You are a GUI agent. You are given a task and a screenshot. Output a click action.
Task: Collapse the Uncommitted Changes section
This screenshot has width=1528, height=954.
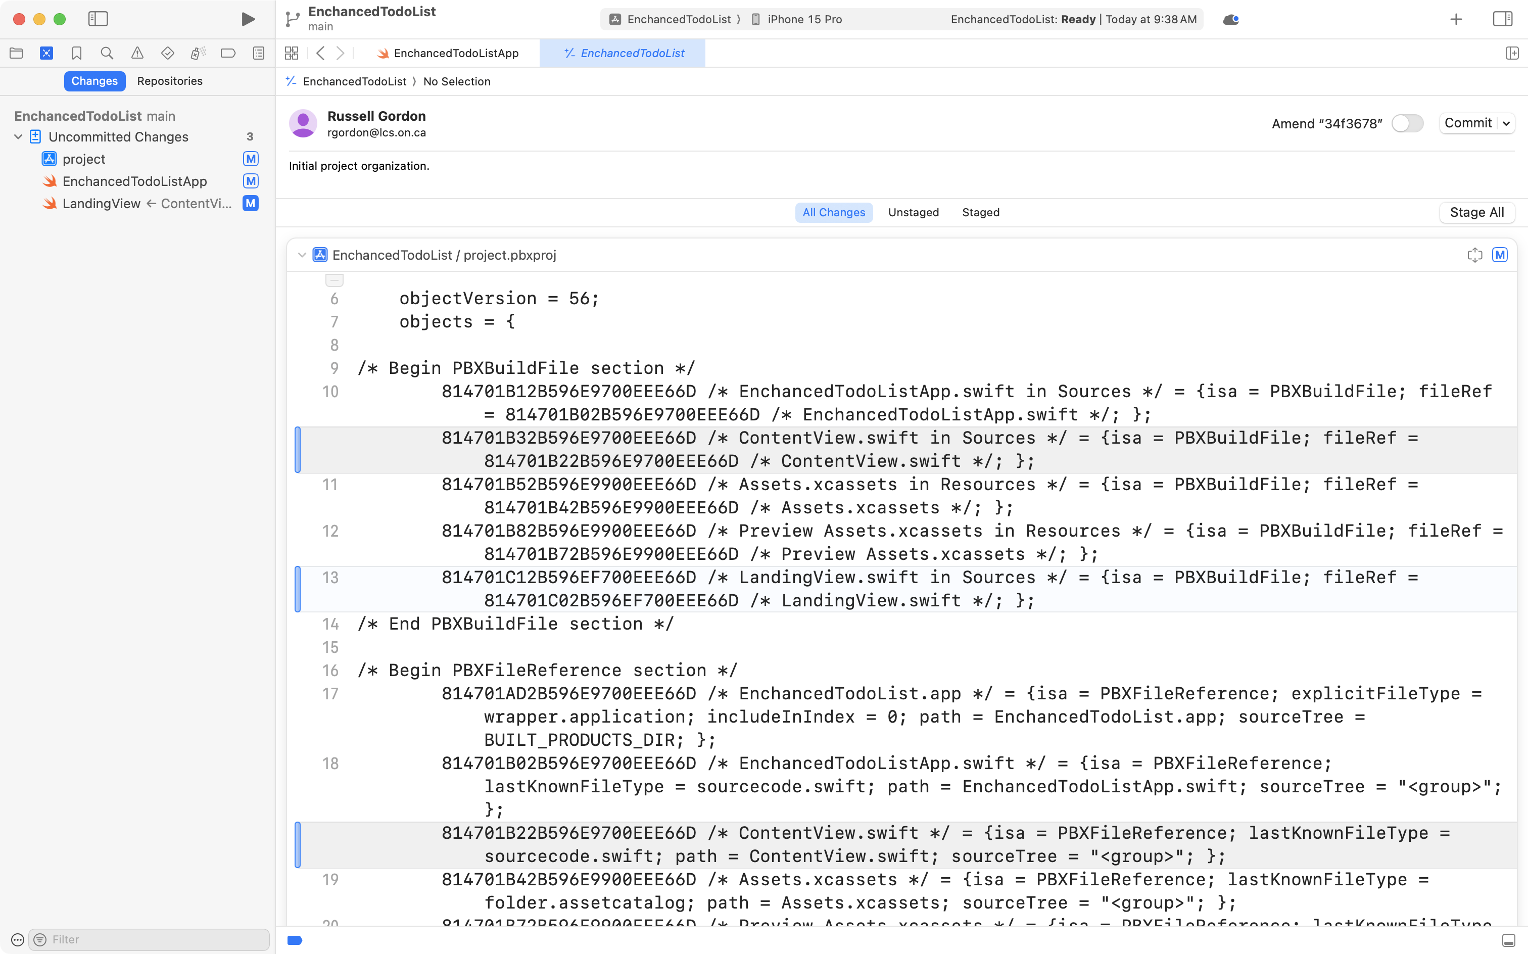tap(18, 136)
